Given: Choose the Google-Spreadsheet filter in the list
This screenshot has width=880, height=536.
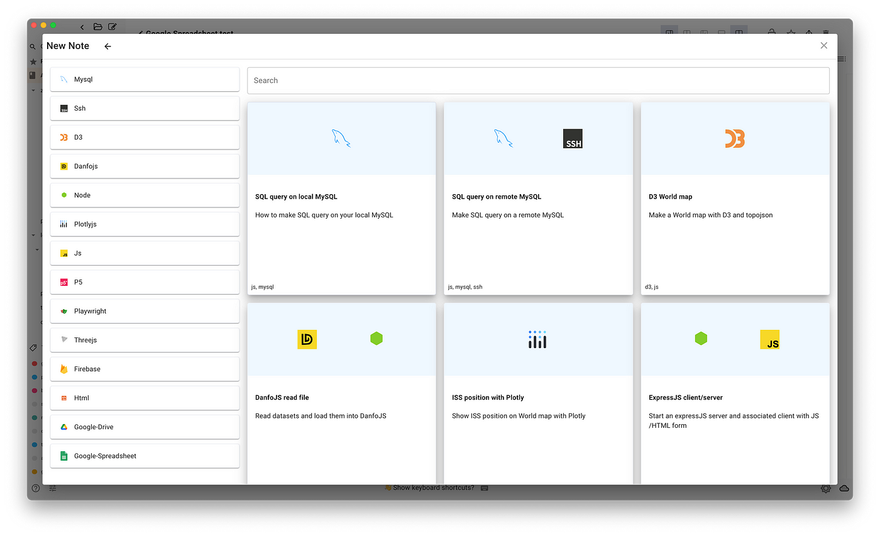Looking at the screenshot, I should pyautogui.click(x=145, y=456).
